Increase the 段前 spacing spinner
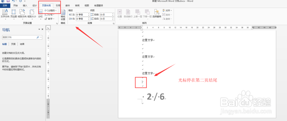 point(113,14)
